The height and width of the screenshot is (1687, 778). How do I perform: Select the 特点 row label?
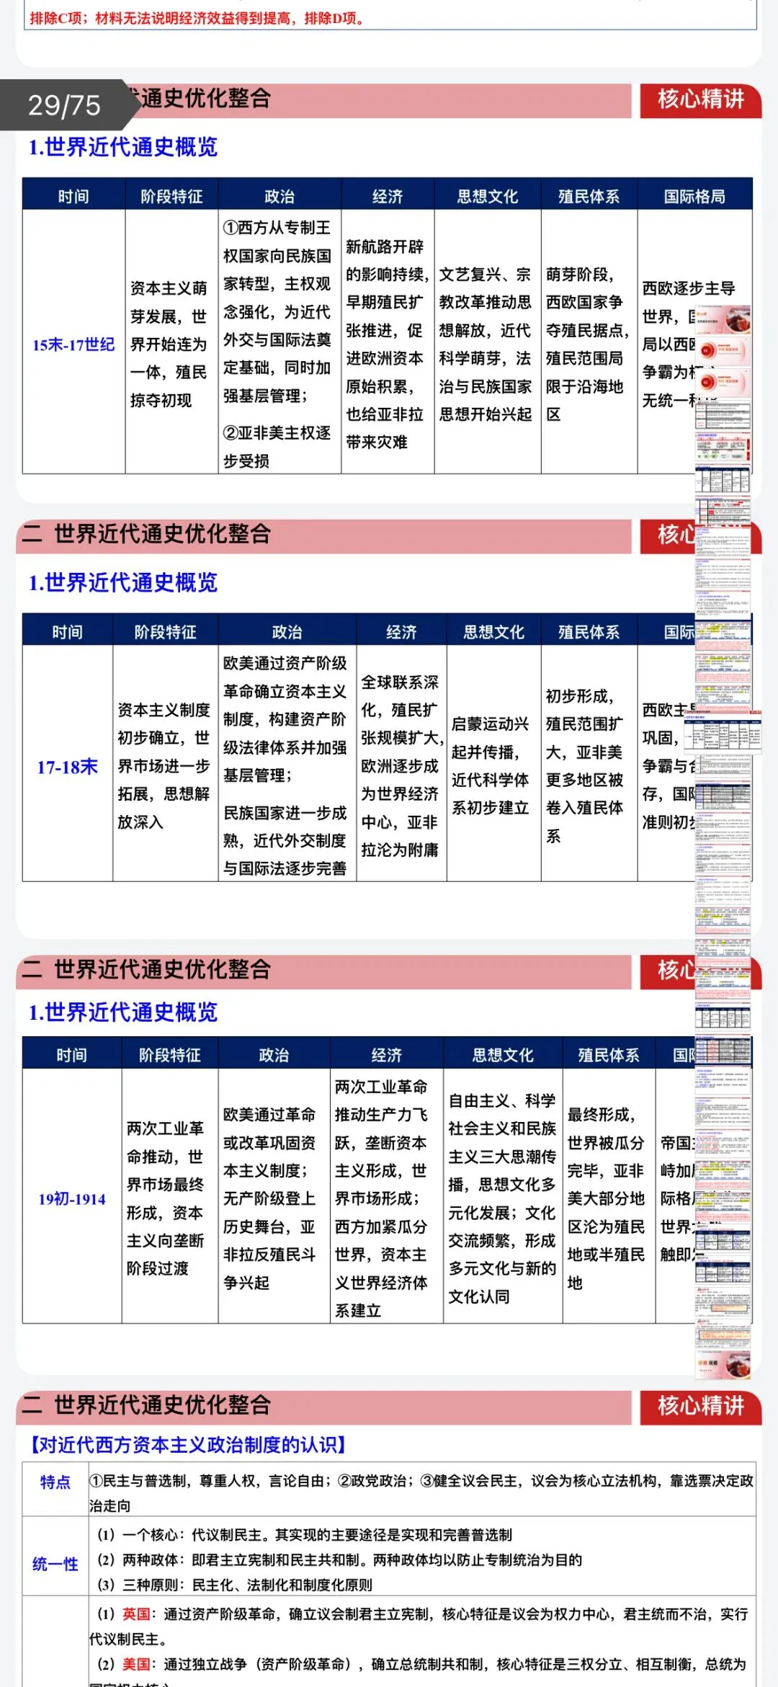(x=55, y=1482)
